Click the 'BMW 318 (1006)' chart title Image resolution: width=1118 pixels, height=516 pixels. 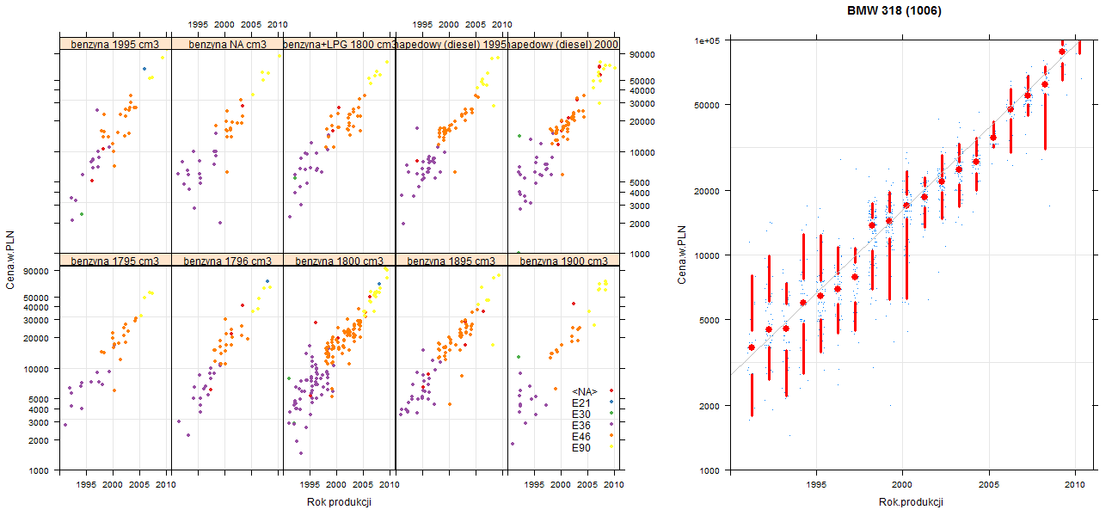pyautogui.click(x=894, y=11)
